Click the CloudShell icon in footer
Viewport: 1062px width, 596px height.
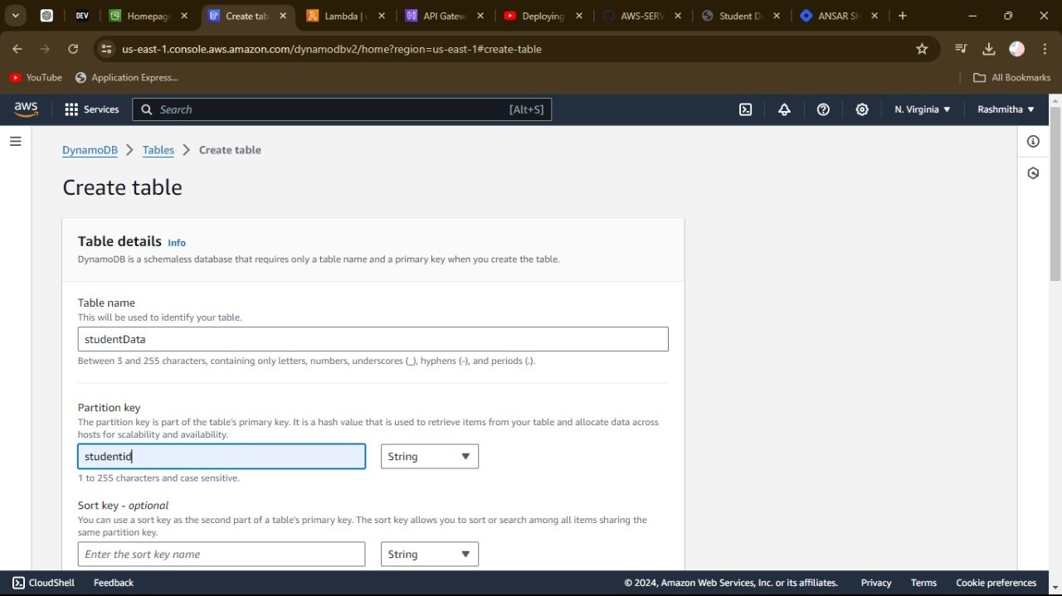click(18, 583)
